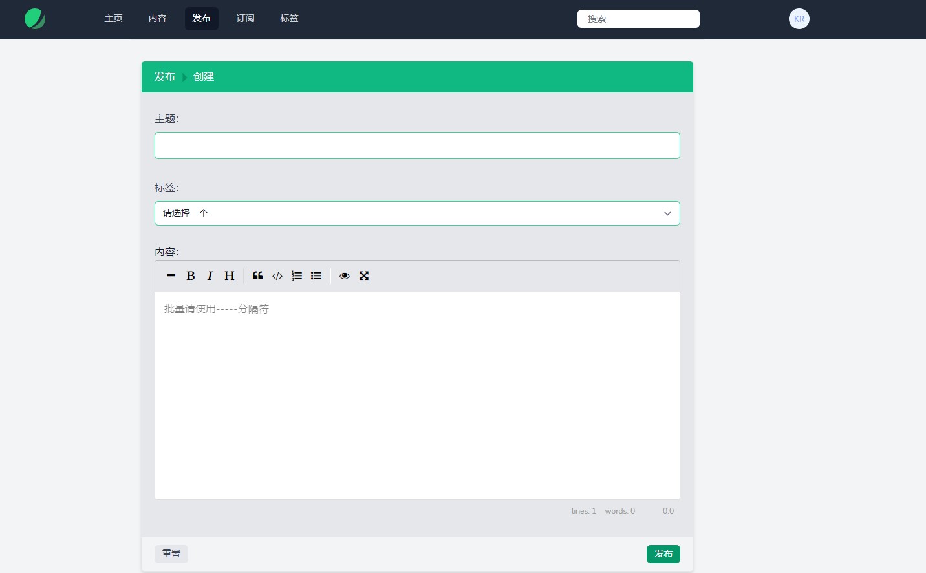The image size is (926, 573).
Task: Click the 内容: field label
Action: [x=167, y=252]
